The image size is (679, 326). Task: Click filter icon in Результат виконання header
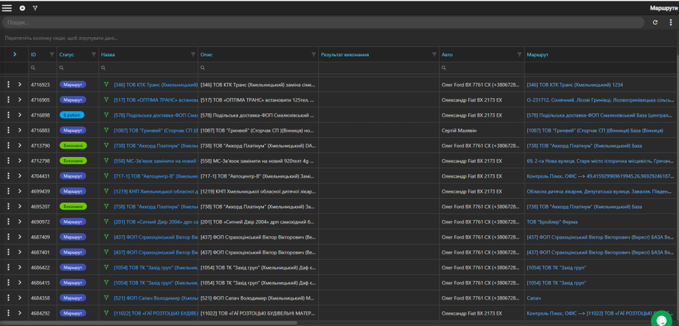pyautogui.click(x=434, y=54)
